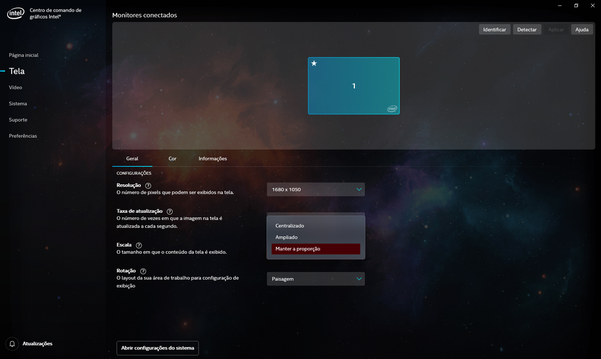Click the star icon on monitor 1
This screenshot has height=359, width=601.
(x=314, y=63)
